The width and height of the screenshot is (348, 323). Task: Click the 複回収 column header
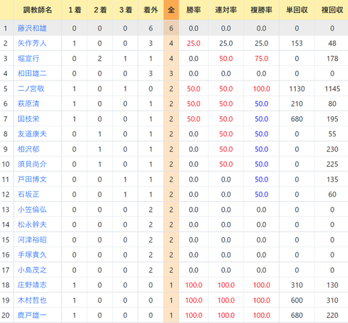click(332, 10)
